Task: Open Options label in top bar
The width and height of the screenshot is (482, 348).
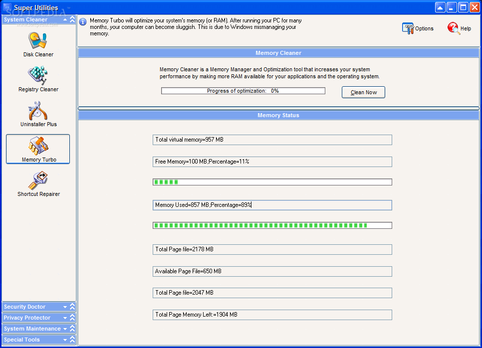Action: [x=424, y=28]
